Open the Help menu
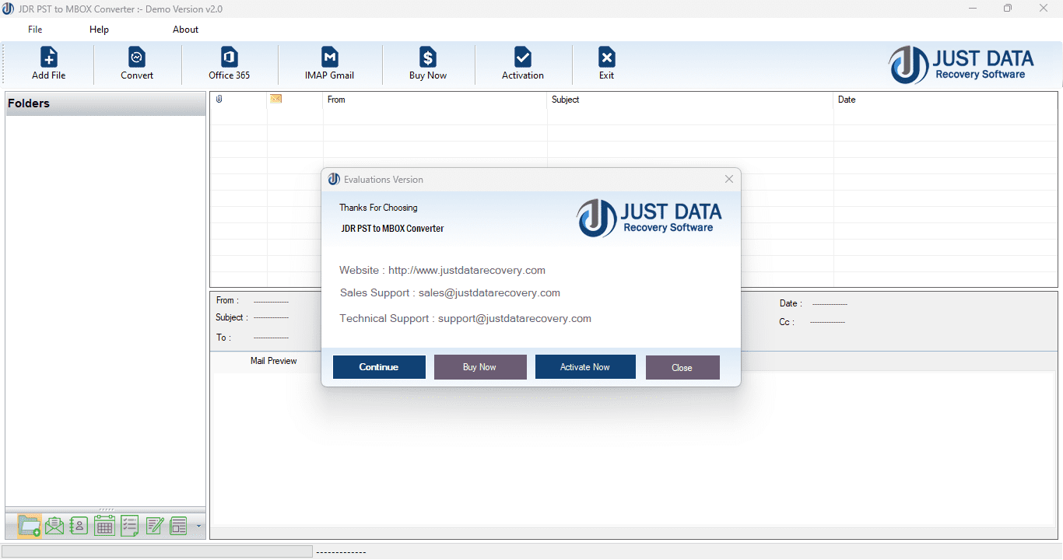 tap(99, 29)
